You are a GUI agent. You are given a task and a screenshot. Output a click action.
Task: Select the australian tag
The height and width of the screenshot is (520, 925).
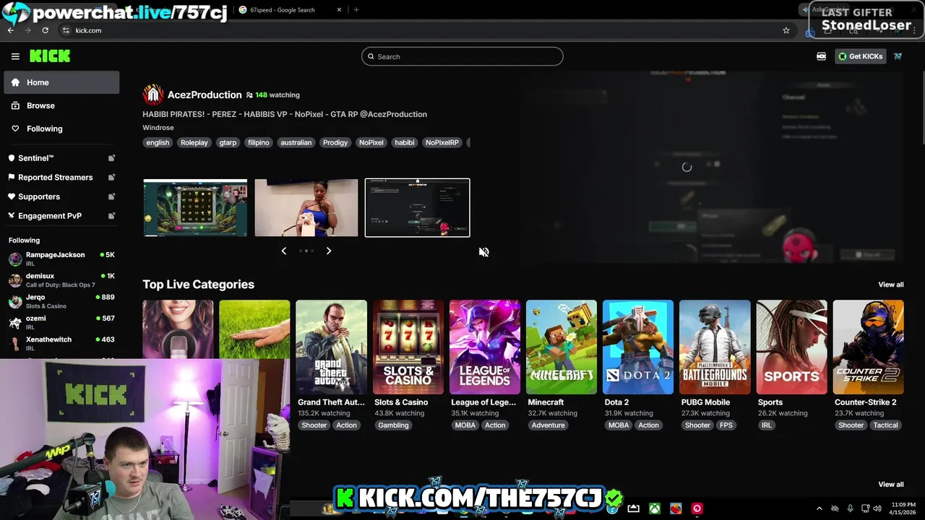click(x=296, y=142)
